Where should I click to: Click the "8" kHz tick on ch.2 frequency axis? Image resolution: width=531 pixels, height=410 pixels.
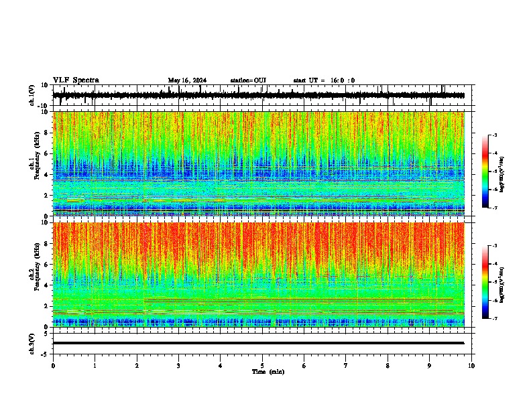tap(47, 244)
